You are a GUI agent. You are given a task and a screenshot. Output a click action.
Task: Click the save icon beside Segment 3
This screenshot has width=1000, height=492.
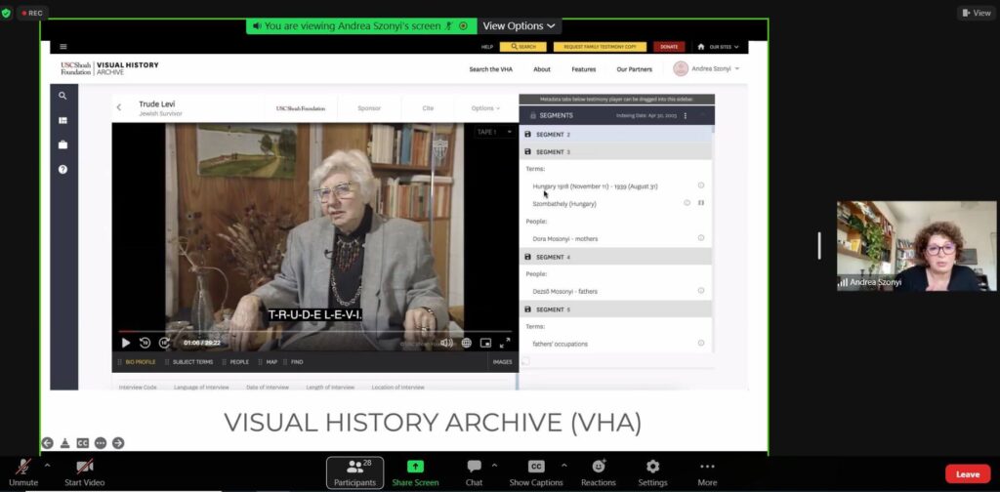point(527,151)
